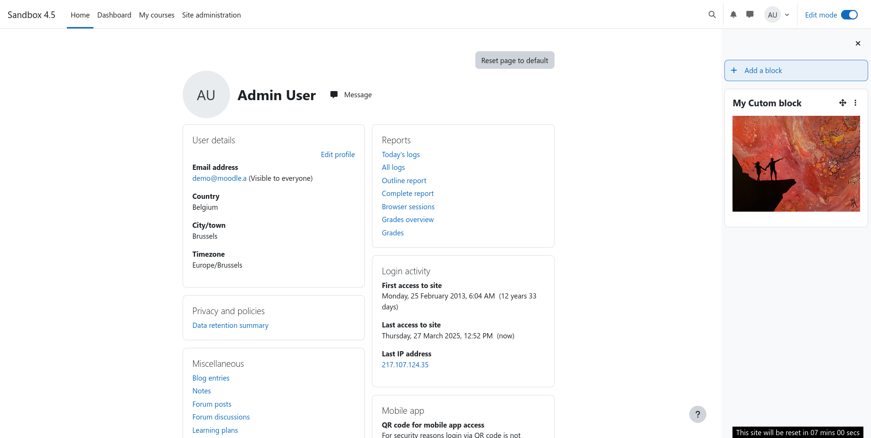
Task: Open Forum discussions
Action: tap(221, 417)
